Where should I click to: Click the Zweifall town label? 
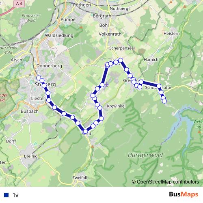point(80,177)
